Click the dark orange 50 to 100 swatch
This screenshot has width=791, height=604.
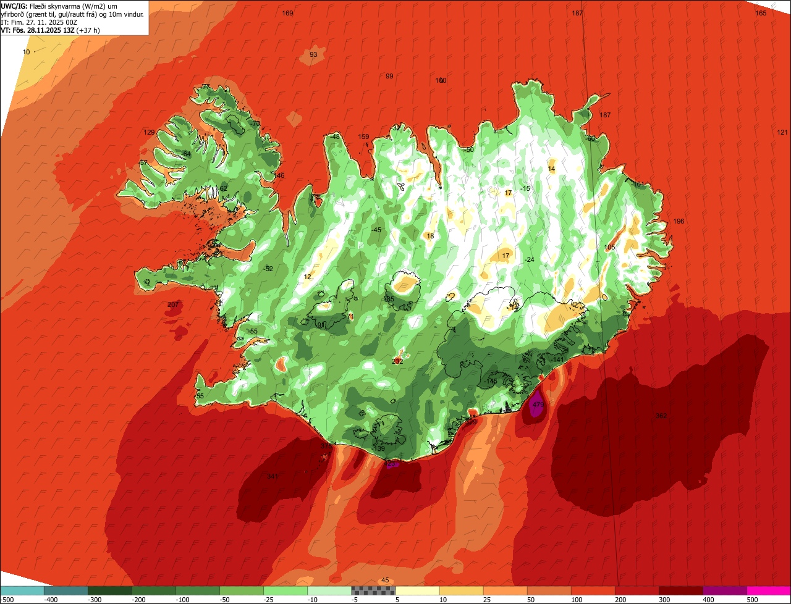pos(549,590)
